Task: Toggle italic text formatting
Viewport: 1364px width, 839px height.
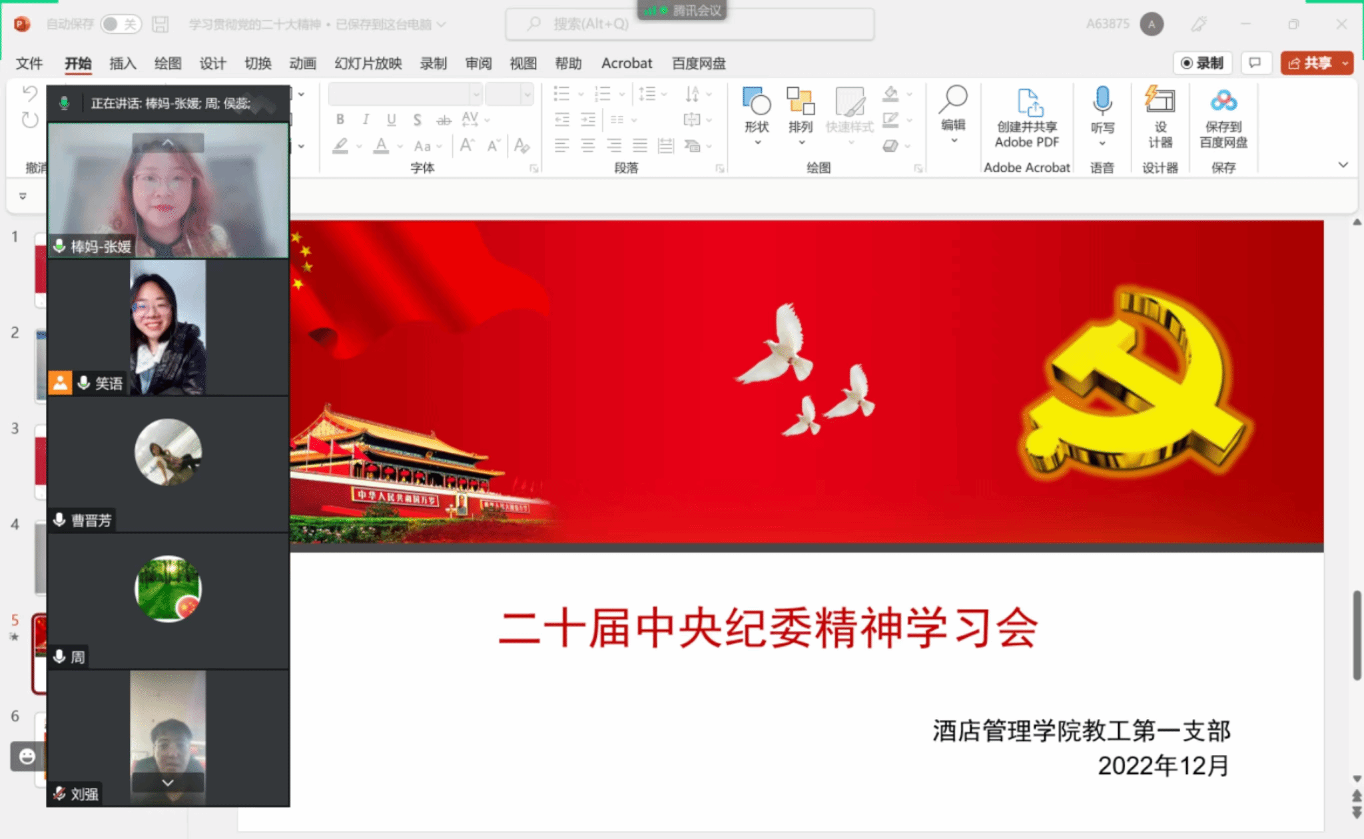Action: pyautogui.click(x=366, y=120)
